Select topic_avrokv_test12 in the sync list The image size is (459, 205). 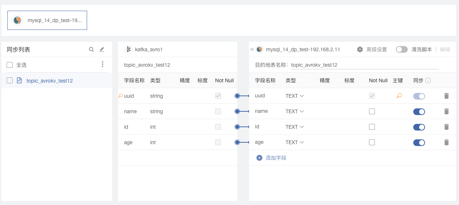(49, 81)
